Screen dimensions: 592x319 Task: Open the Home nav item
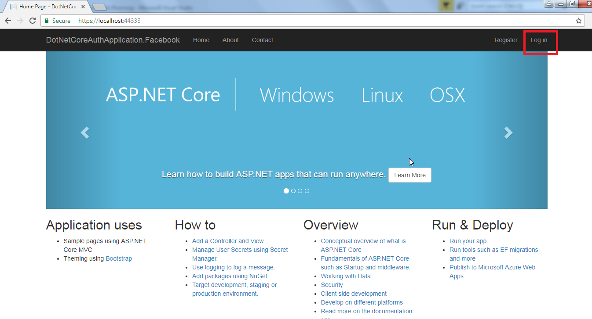[201, 40]
